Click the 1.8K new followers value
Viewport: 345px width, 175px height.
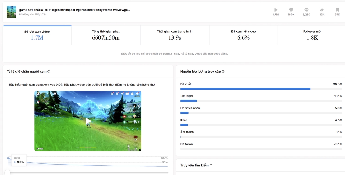pyautogui.click(x=312, y=38)
